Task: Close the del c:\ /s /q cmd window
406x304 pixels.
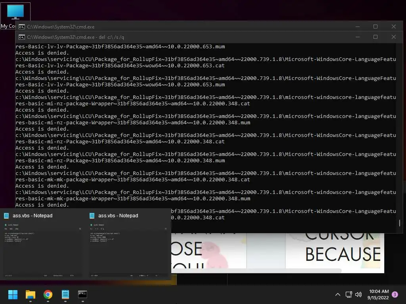Action: pos(394,37)
